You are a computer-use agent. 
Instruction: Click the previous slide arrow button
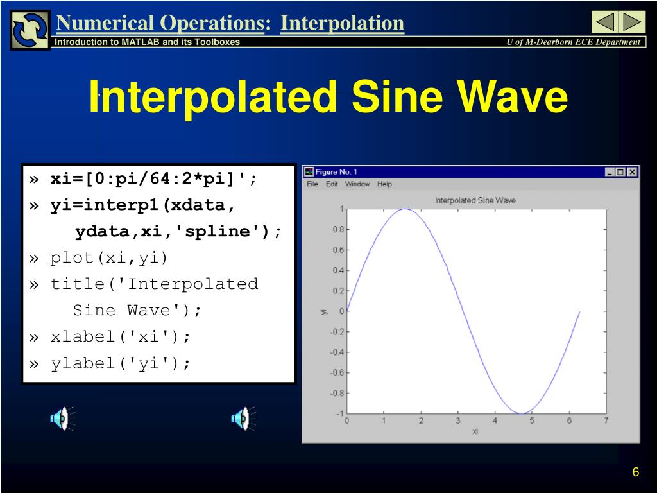604,22
